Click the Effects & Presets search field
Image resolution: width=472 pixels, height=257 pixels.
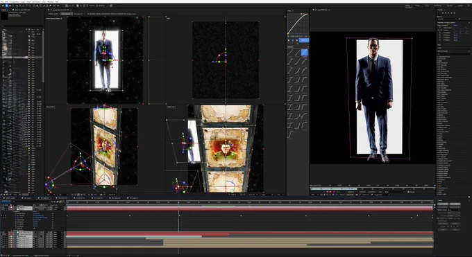click(x=454, y=54)
